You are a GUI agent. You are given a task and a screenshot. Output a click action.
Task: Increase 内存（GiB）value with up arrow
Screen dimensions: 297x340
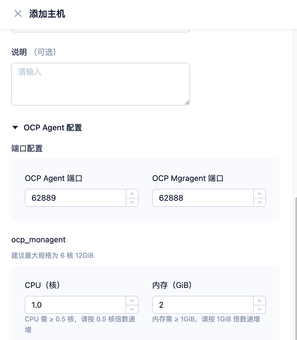tap(260, 300)
